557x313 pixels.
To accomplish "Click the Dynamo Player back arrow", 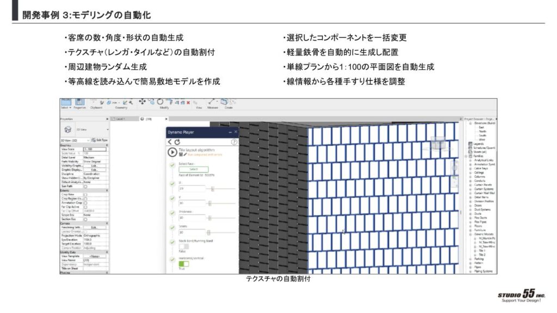I will [x=170, y=142].
